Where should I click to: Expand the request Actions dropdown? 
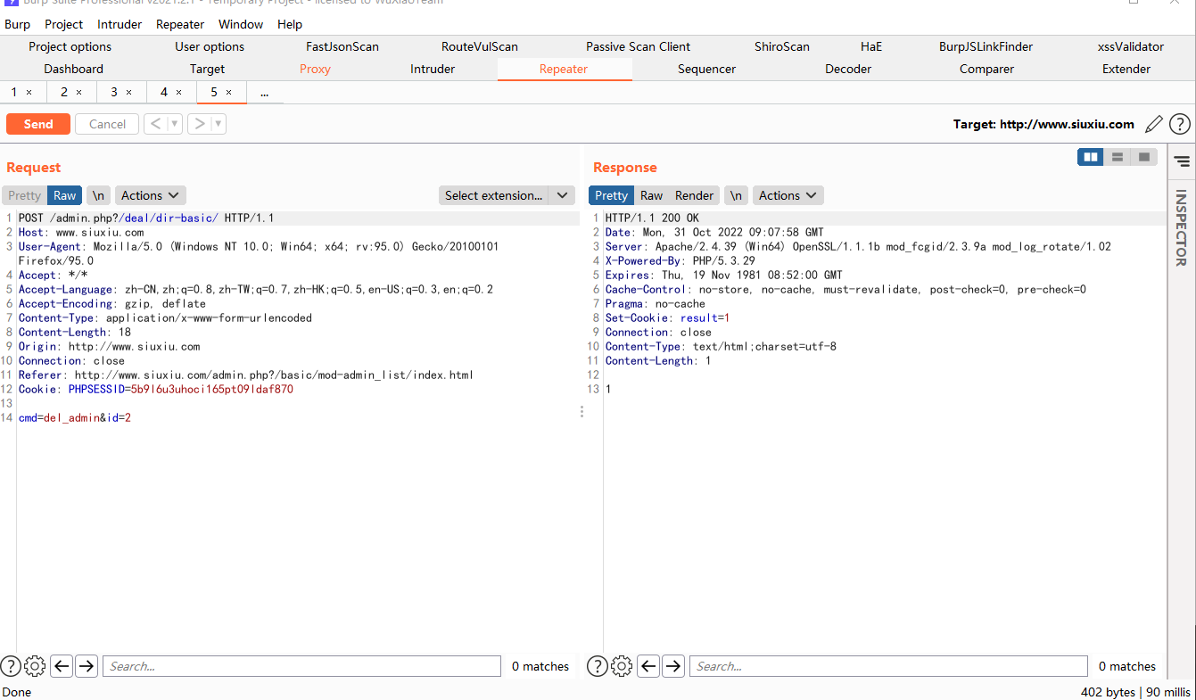coord(151,195)
